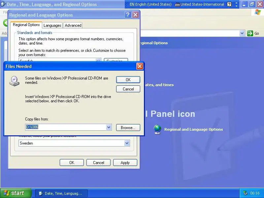Close the Regional and Language Options dialog
This screenshot has height=198, width=264.
click(x=135, y=15)
